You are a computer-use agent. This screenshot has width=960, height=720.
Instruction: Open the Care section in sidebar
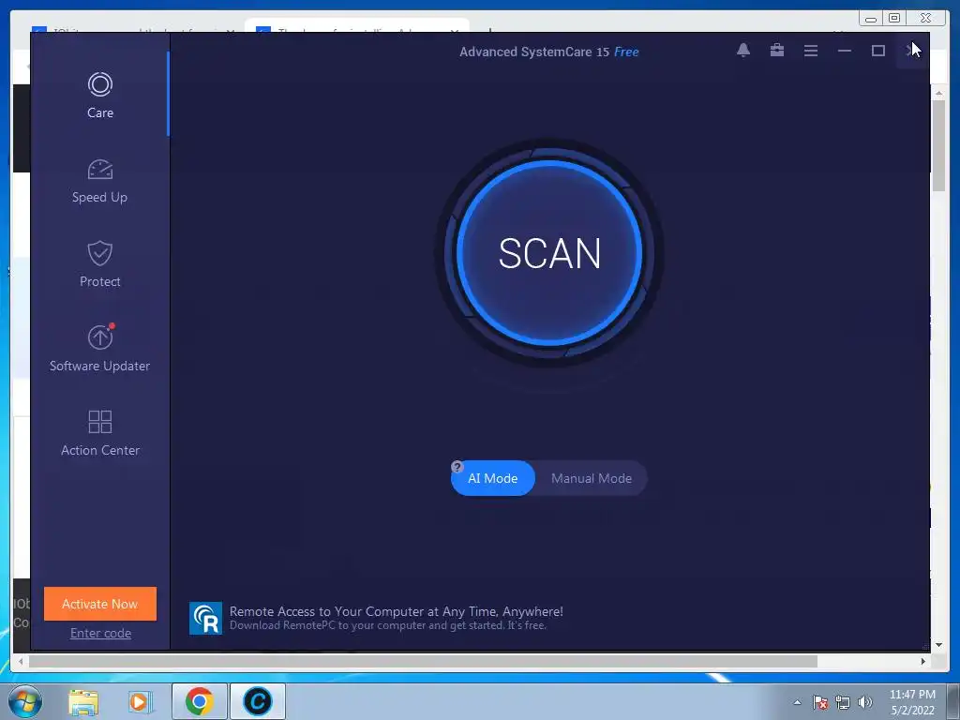tap(99, 95)
